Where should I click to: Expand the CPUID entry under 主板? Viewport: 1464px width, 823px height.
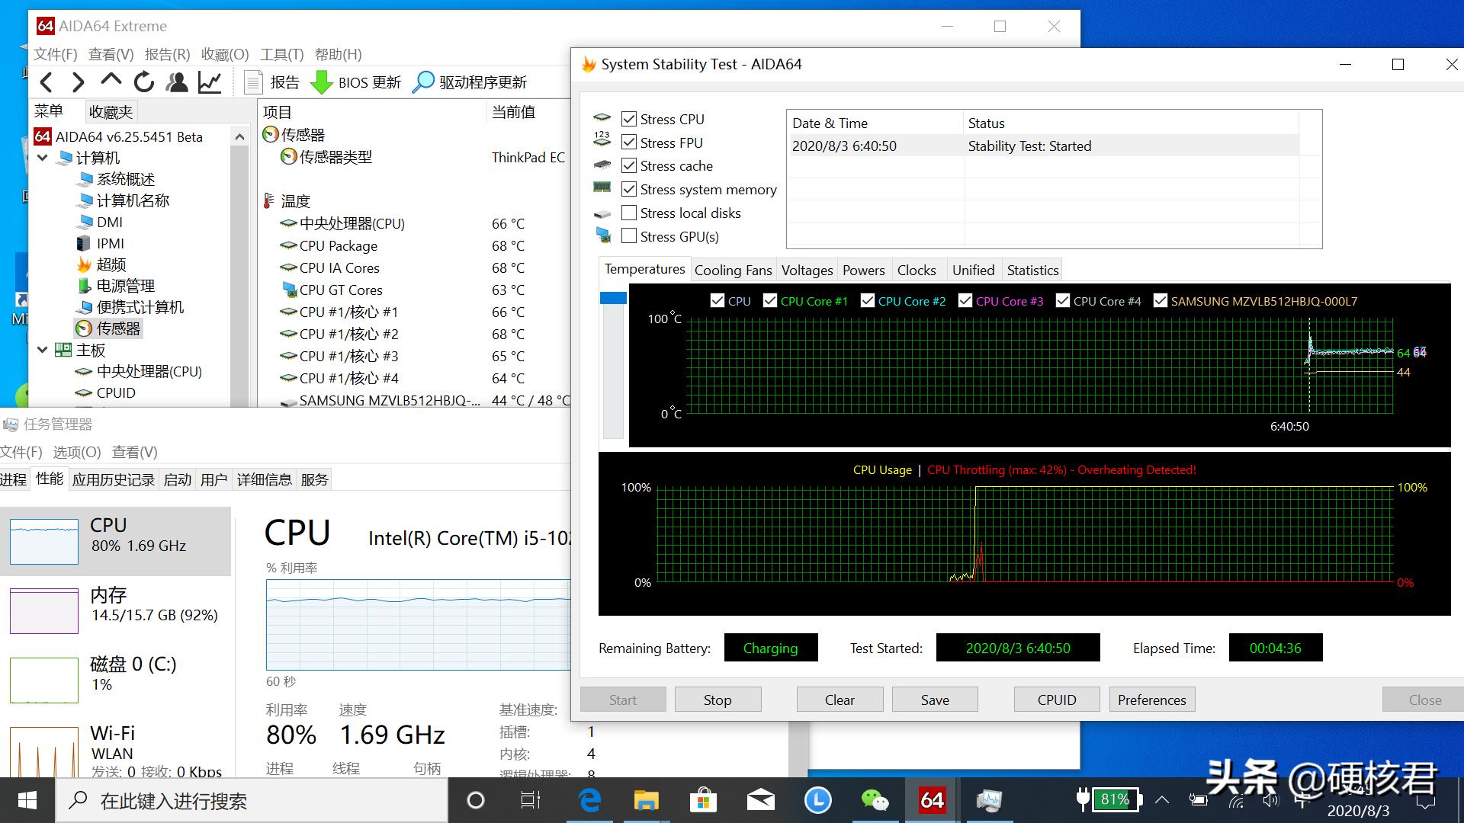tap(116, 392)
